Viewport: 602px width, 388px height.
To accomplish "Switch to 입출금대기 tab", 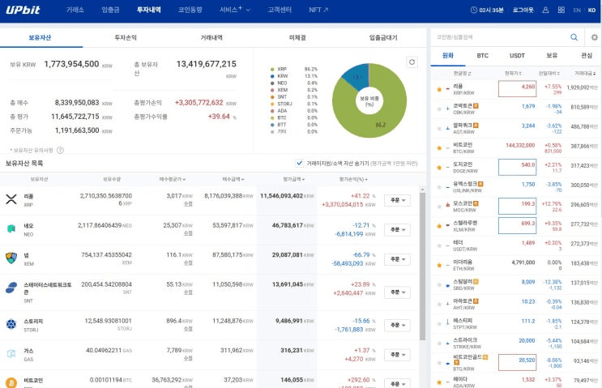I will pos(383,37).
